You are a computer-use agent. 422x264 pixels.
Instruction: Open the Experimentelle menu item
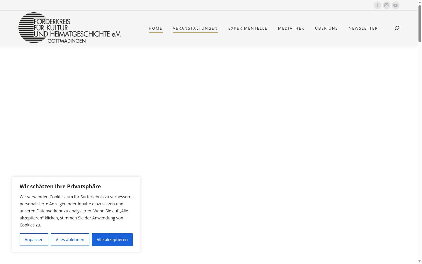pos(248,28)
